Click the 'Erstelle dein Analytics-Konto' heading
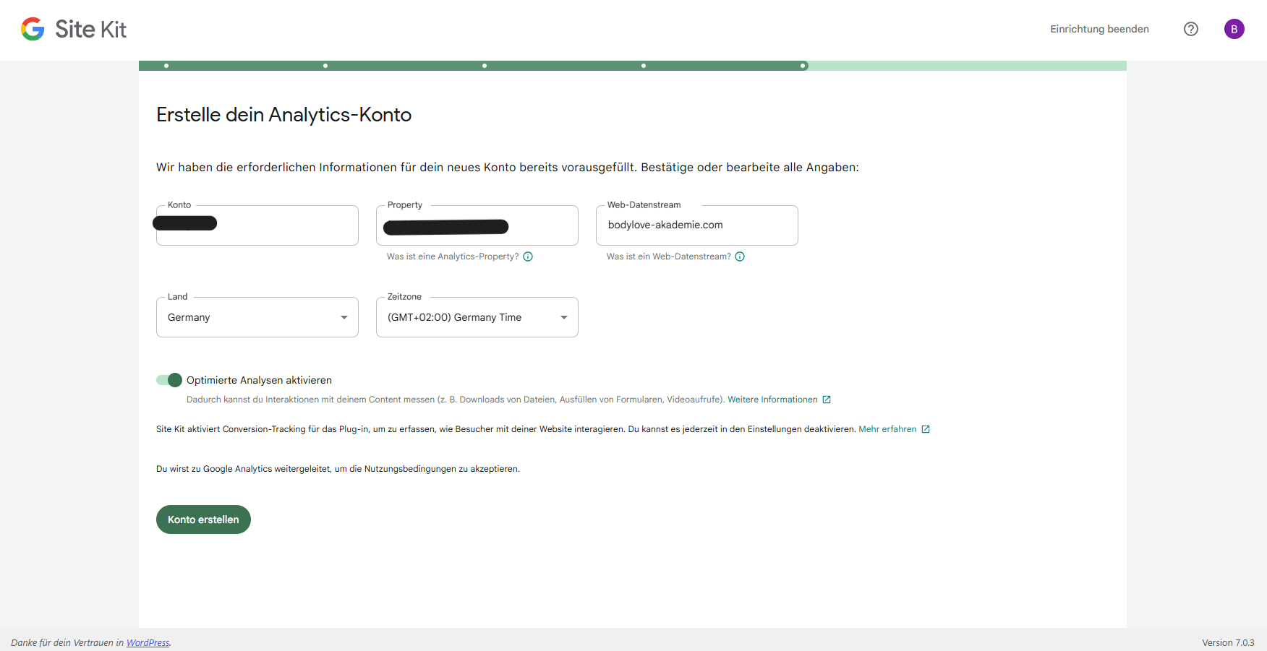Screen dimensions: 1267x651 click(283, 115)
